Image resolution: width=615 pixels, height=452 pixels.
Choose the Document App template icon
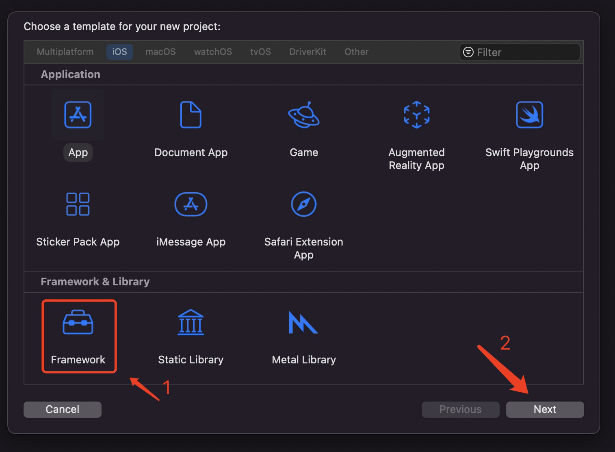click(191, 115)
